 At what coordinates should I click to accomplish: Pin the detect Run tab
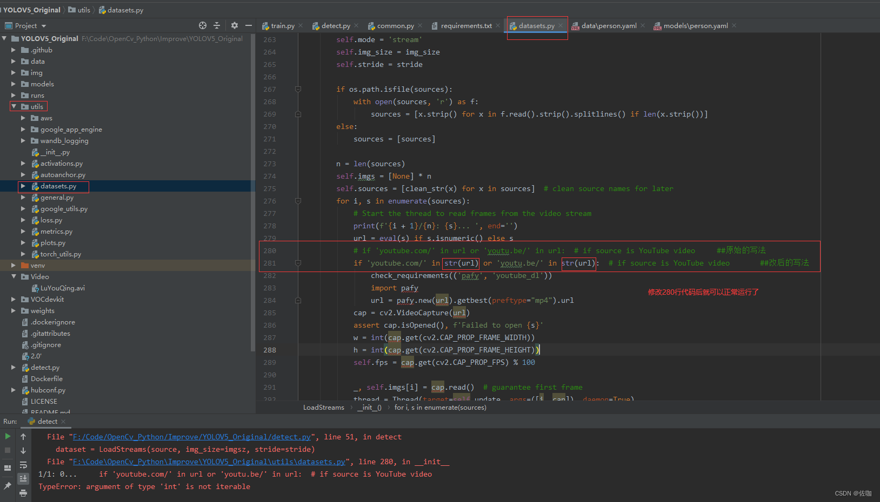8,486
